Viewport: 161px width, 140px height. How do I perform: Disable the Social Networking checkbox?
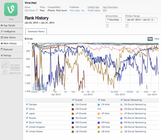pos(122,100)
